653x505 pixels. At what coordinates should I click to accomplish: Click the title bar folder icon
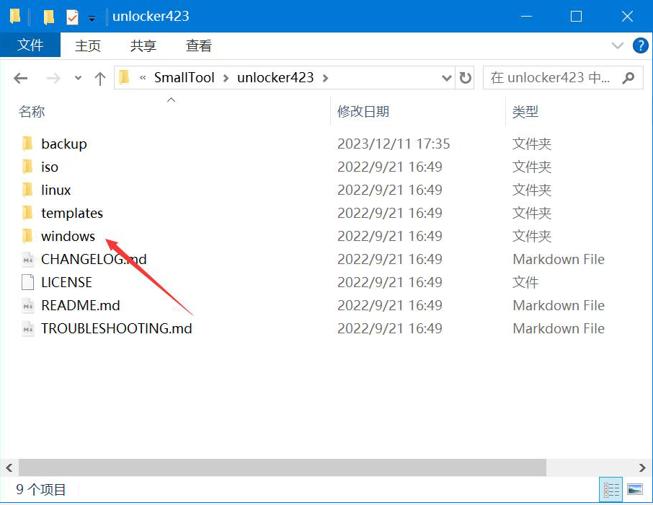tap(15, 17)
